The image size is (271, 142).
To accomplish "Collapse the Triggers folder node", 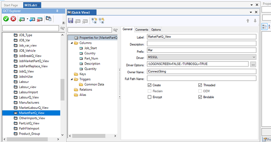I will [x=72, y=79].
